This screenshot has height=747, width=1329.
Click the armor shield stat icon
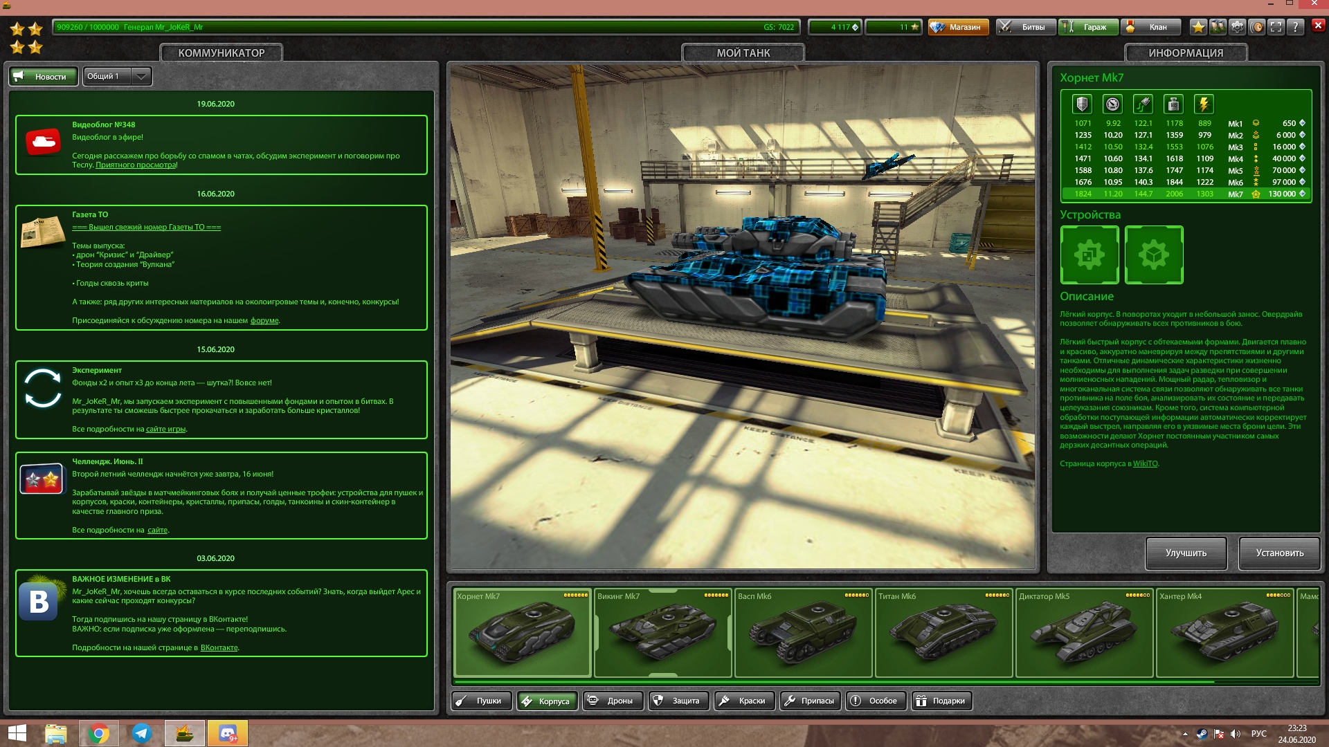1082,104
